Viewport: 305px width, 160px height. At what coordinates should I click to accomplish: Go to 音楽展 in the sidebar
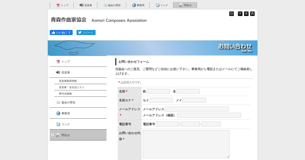pyautogui.click(x=78, y=72)
